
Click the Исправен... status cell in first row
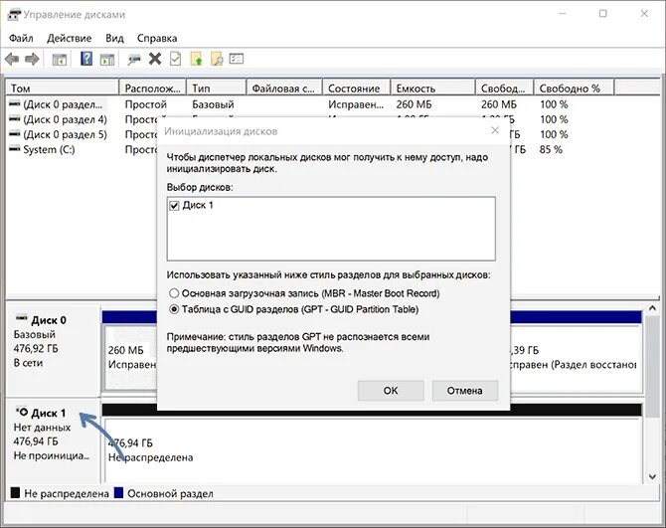coord(356,104)
